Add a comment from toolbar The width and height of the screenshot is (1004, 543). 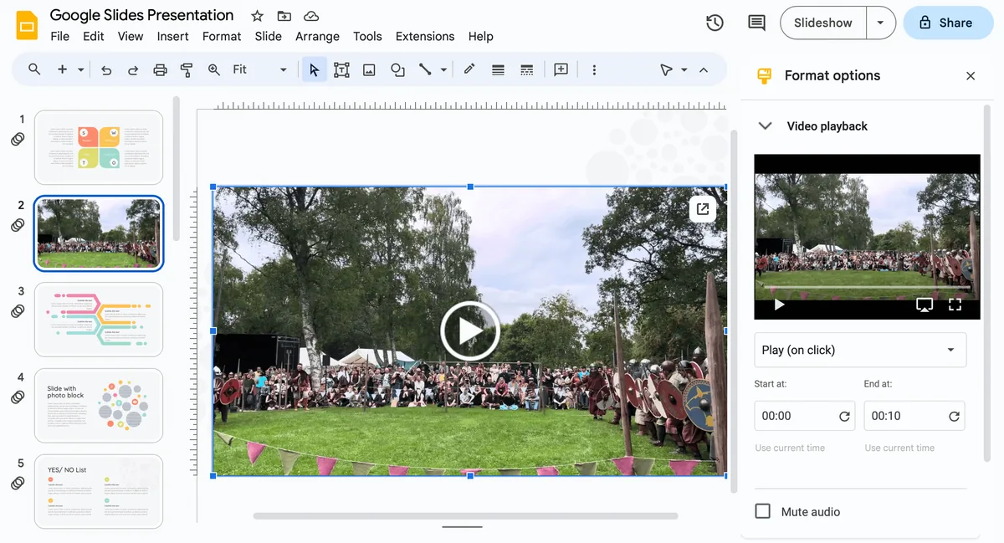561,69
